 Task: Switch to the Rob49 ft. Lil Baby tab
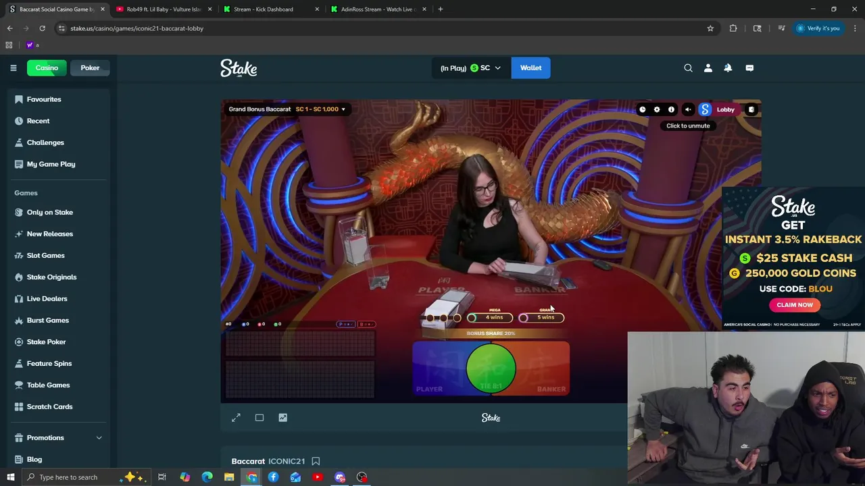(x=164, y=9)
